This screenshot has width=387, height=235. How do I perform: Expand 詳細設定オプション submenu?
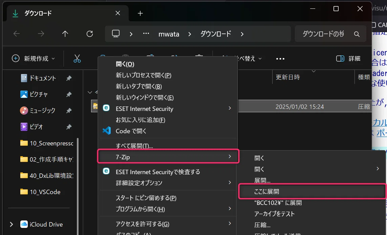[230, 183]
